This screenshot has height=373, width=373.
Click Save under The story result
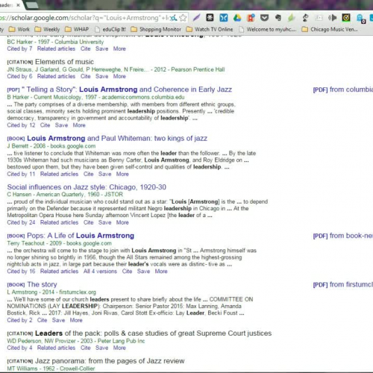(58, 320)
